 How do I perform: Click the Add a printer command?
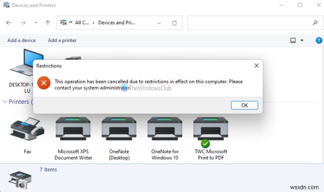coord(62,40)
